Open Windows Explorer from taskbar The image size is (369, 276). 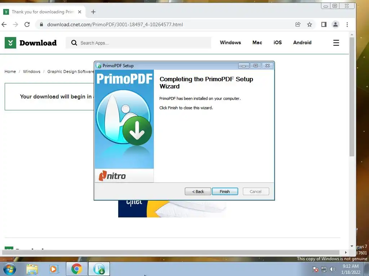coord(32,269)
